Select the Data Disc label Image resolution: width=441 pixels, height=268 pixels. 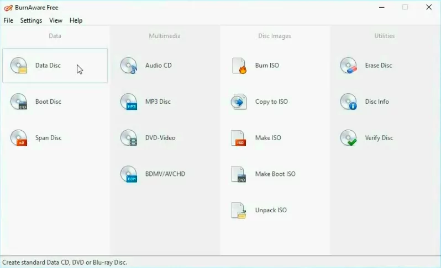[48, 66]
